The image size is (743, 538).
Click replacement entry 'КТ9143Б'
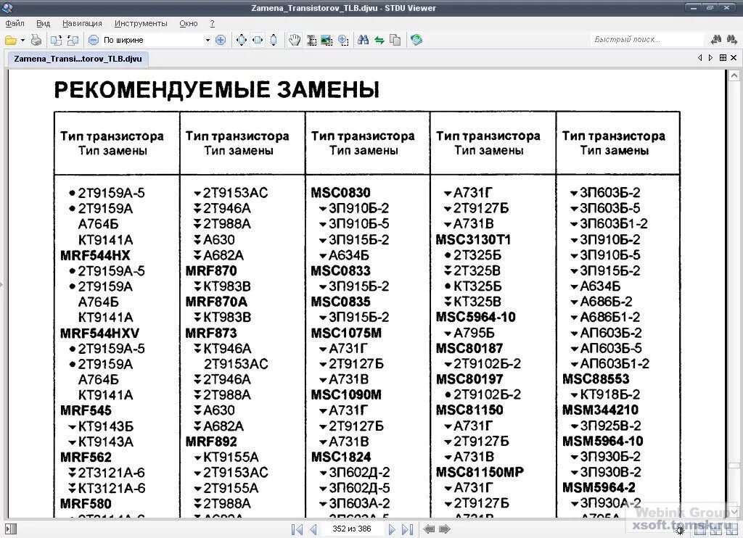point(106,426)
